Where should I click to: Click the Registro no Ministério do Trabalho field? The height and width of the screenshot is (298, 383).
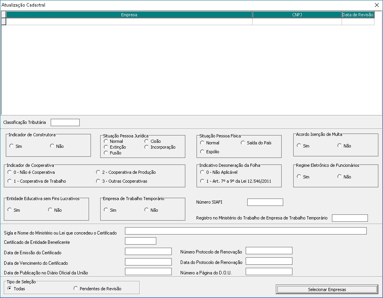pos(350,218)
